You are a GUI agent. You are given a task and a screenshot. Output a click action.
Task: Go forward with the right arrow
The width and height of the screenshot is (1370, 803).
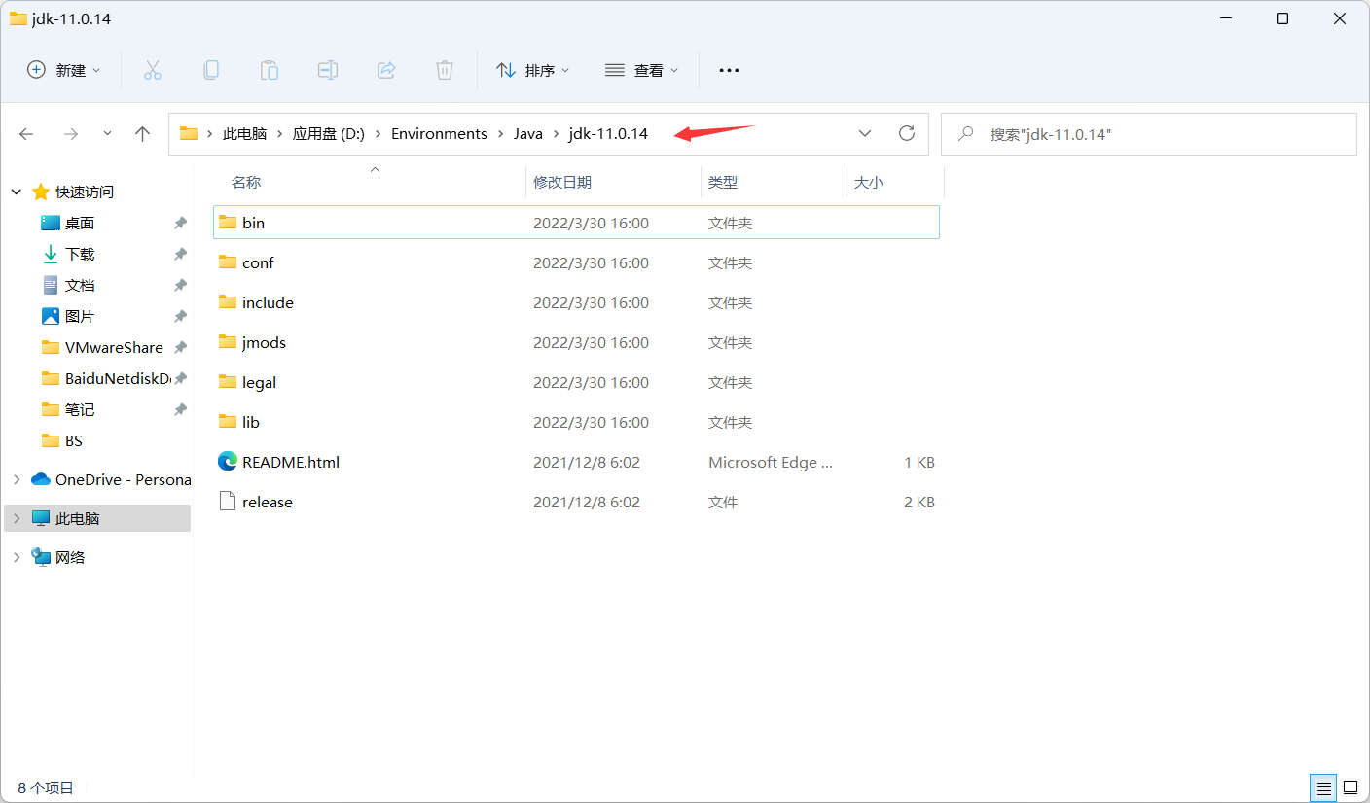click(70, 134)
